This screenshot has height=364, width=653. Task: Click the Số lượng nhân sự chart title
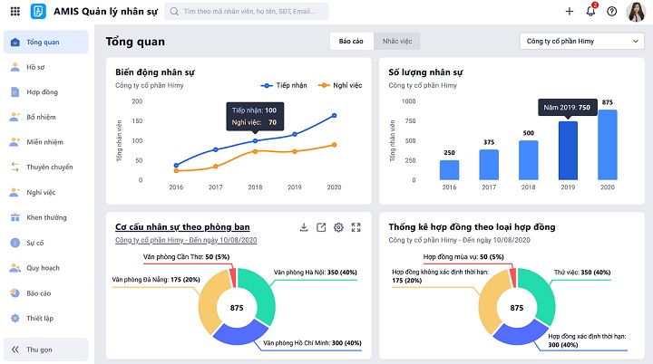click(425, 72)
